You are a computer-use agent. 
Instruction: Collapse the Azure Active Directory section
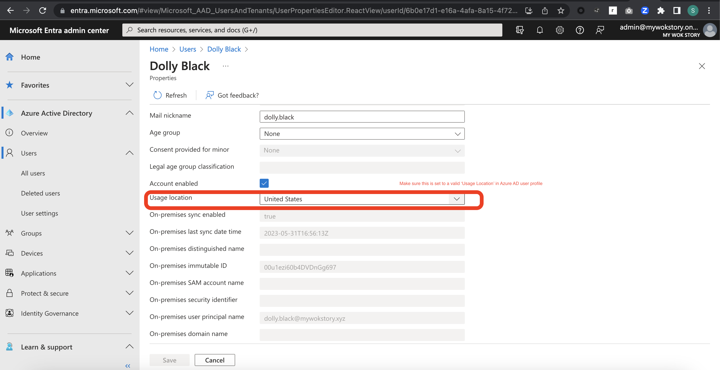pyautogui.click(x=129, y=113)
